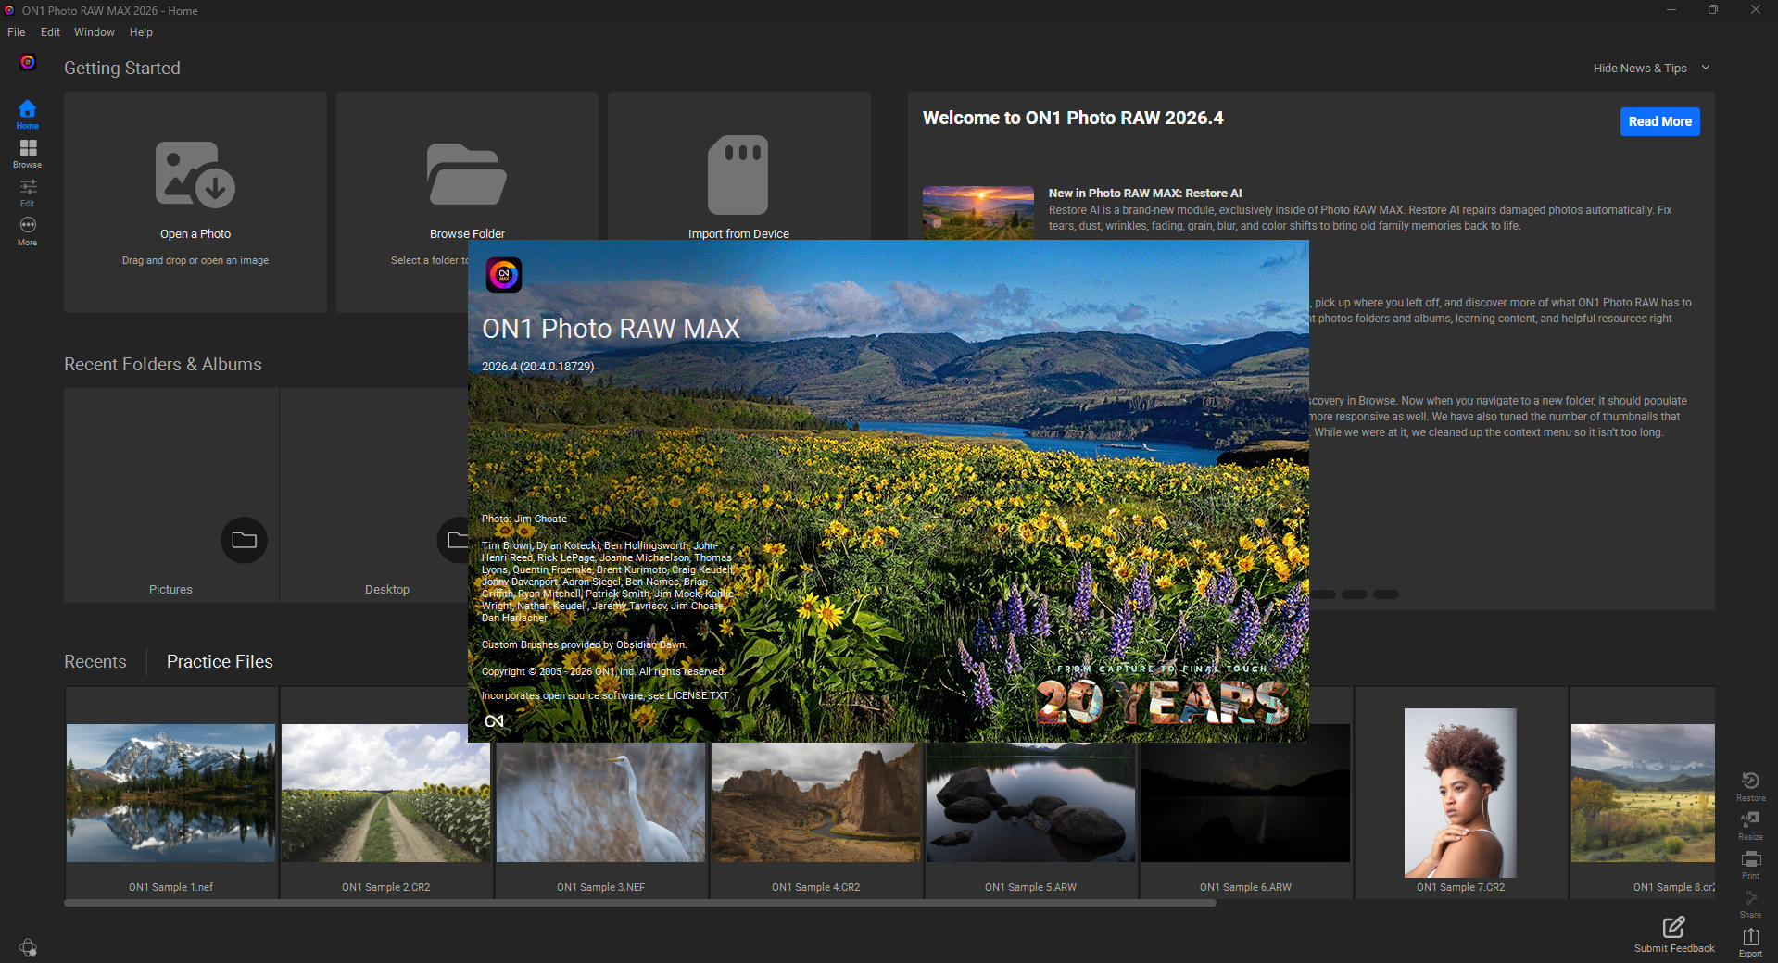The image size is (1778, 963).
Task: Click the Desktop recent folder label
Action: point(387,590)
